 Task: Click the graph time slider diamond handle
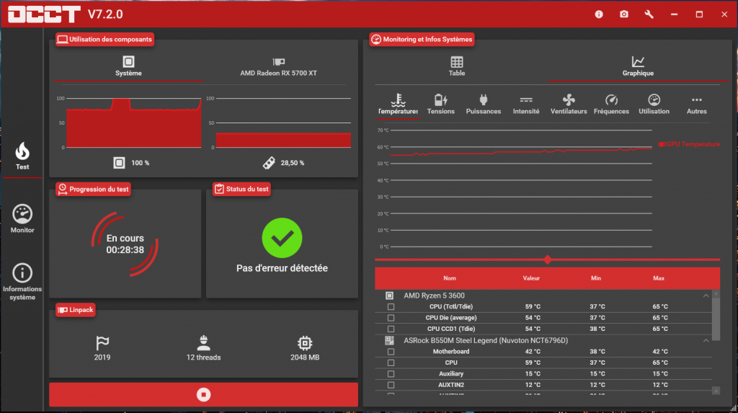tap(548, 259)
